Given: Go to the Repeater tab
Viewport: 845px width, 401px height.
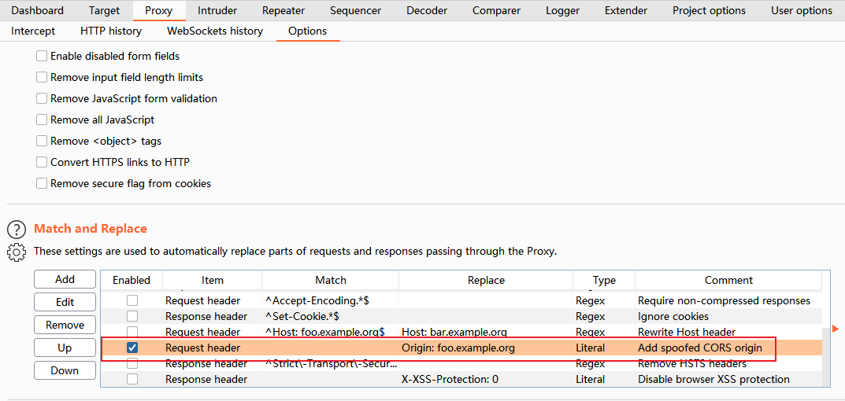Looking at the screenshot, I should pyautogui.click(x=283, y=11).
